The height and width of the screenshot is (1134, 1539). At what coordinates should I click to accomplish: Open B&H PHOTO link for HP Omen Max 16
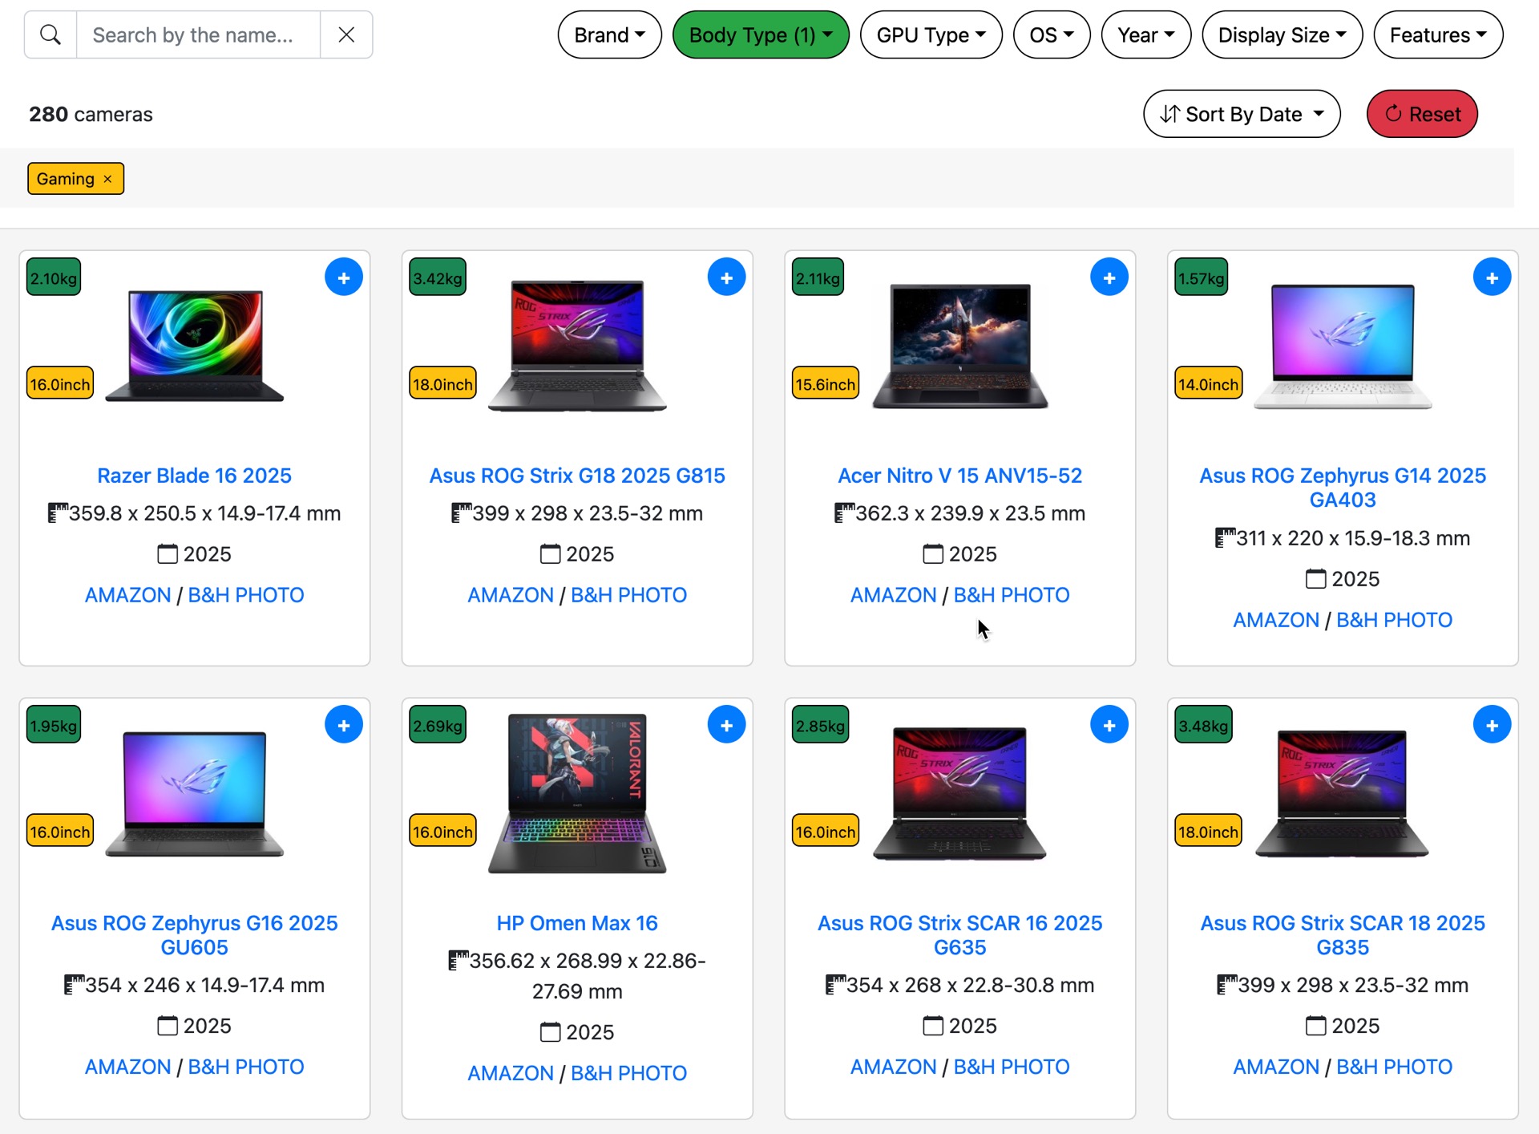pyautogui.click(x=628, y=1073)
